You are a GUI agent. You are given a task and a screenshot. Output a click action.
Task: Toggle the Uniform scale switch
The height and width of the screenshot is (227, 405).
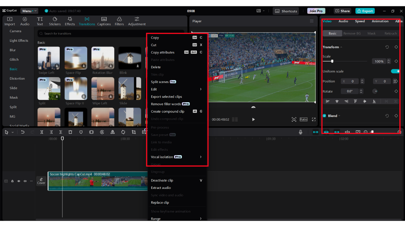pyautogui.click(x=395, y=71)
